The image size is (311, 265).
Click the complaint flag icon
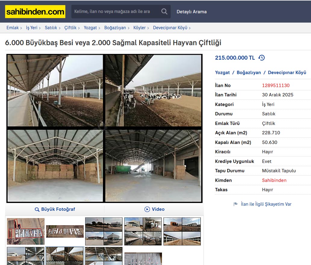pyautogui.click(x=236, y=204)
